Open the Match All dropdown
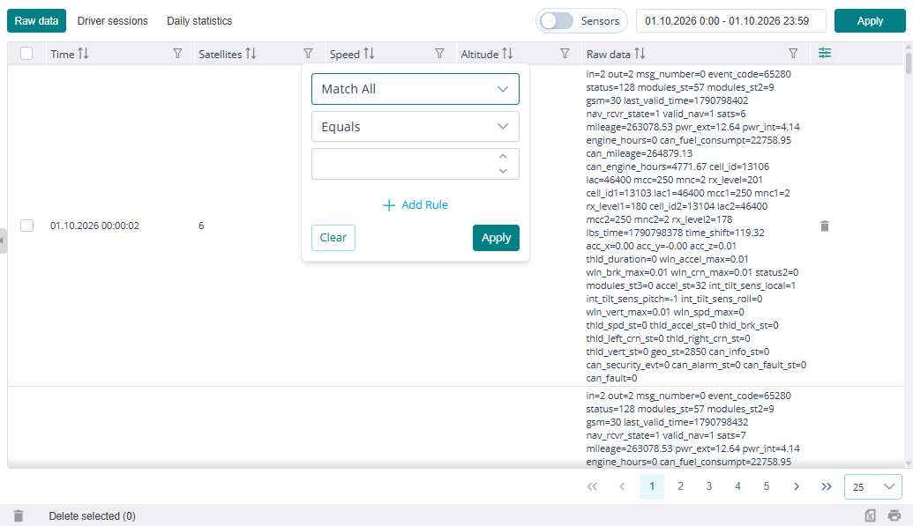This screenshot has width=913, height=526. click(415, 89)
